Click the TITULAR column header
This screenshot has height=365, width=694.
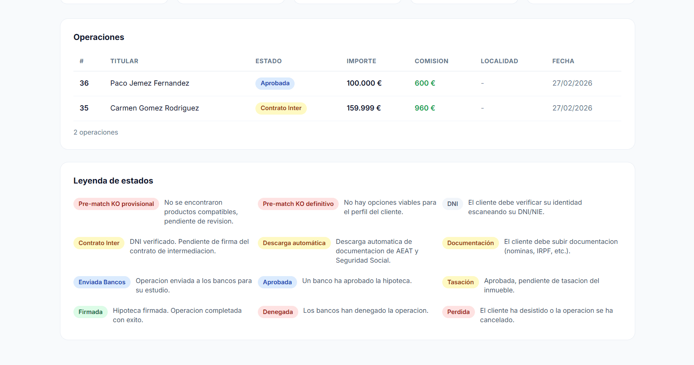tap(124, 61)
